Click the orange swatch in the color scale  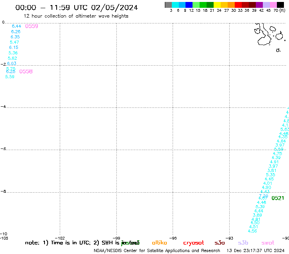point(231,5)
